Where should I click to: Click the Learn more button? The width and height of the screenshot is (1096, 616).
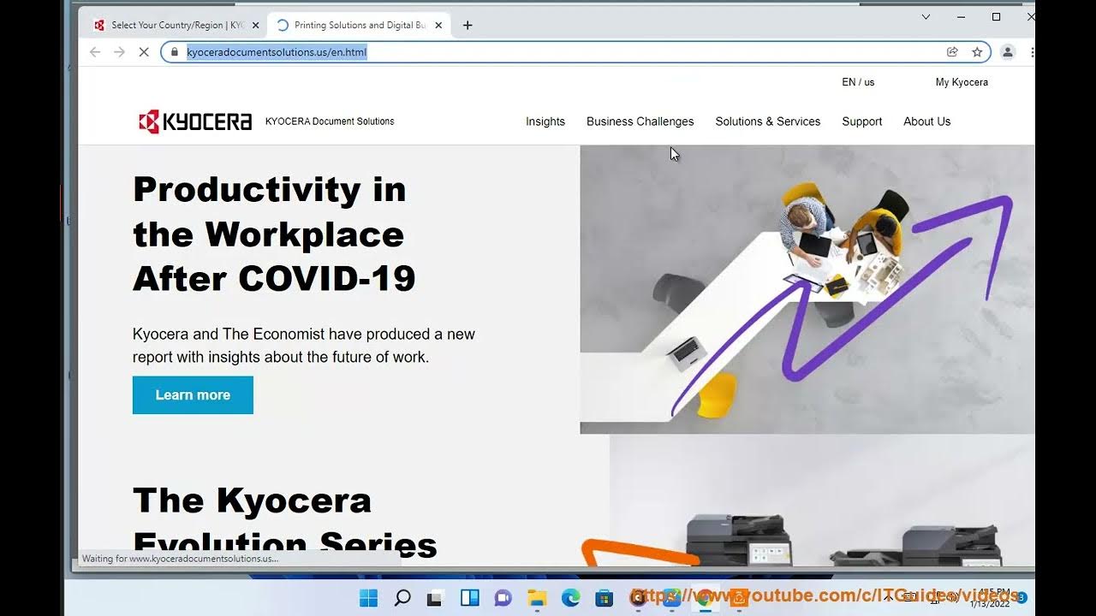point(193,395)
